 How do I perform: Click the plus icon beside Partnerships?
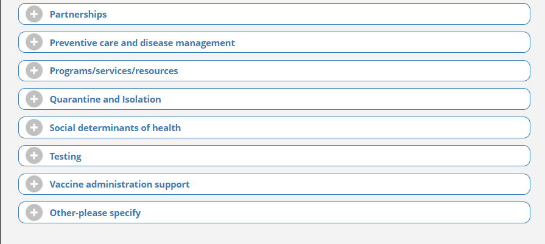click(x=34, y=14)
